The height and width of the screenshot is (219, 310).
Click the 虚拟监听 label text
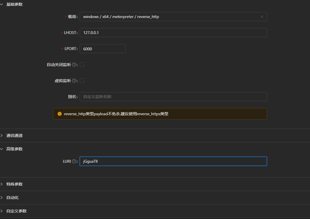63,81
